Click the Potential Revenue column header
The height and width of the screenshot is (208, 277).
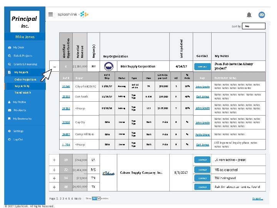tap(80, 47)
